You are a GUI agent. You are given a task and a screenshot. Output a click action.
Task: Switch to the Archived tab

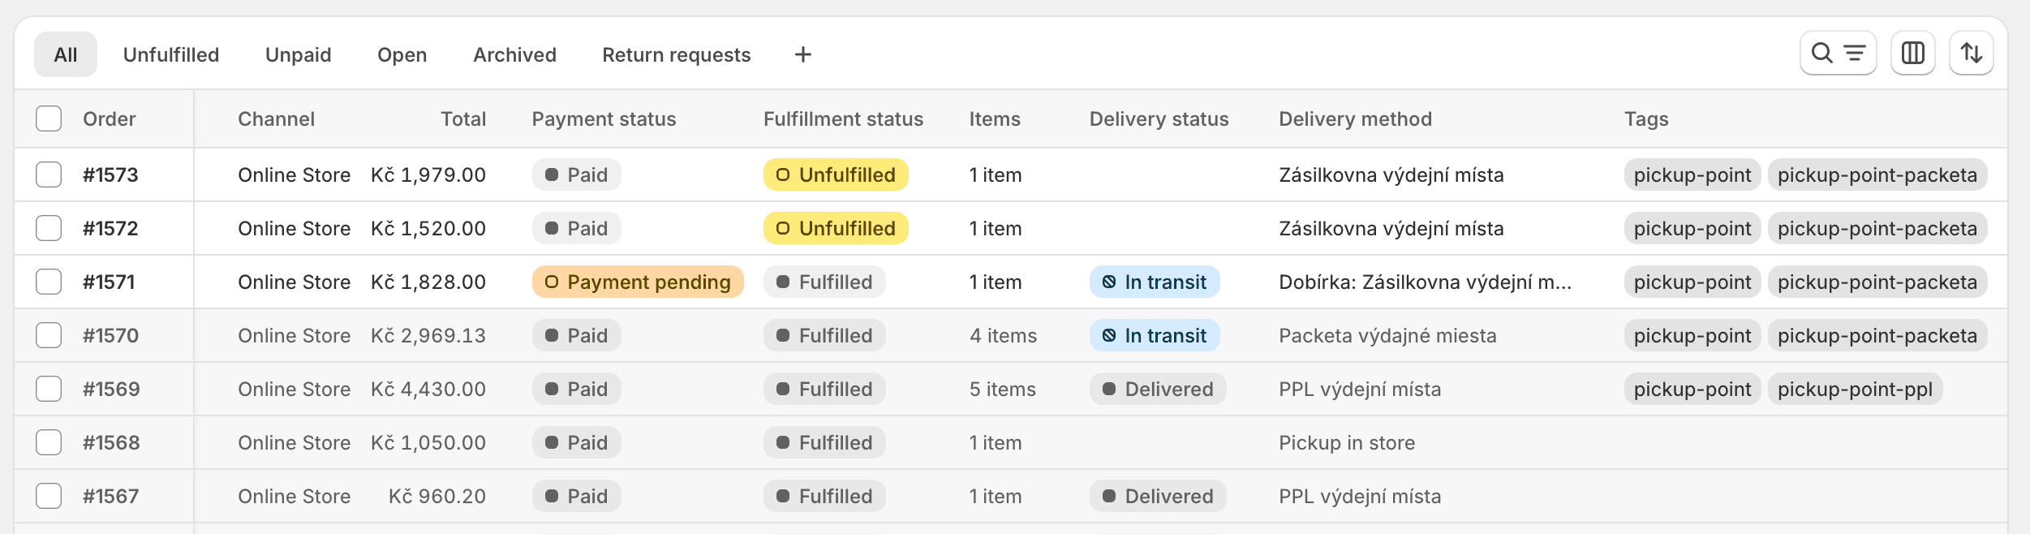click(x=514, y=54)
